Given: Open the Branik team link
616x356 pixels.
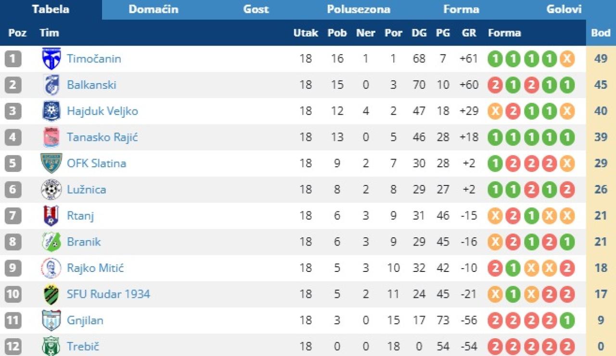Looking at the screenshot, I should pyautogui.click(x=84, y=242).
